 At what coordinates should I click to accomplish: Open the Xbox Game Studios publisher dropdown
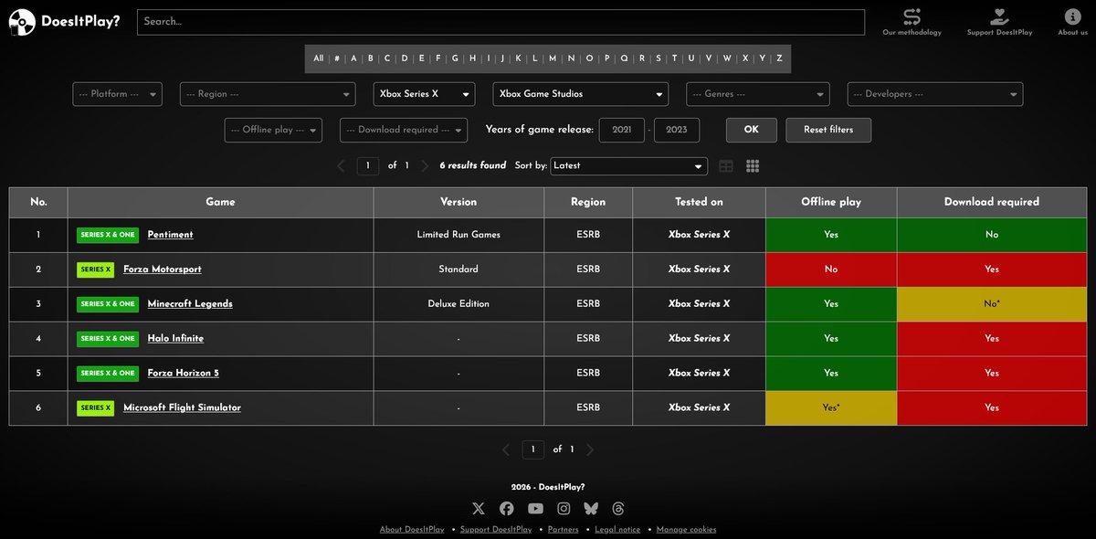coord(581,94)
